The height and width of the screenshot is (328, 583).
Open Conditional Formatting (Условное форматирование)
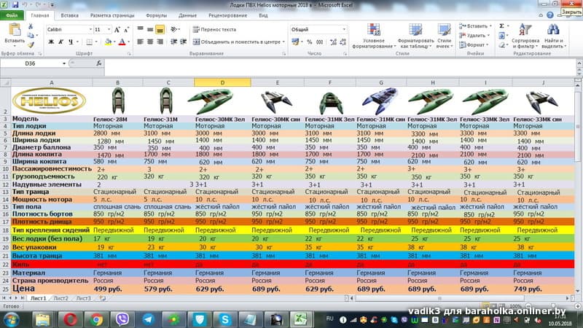[374, 36]
